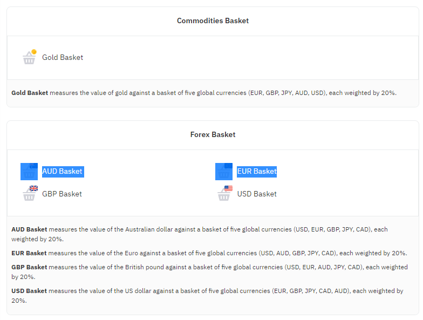This screenshot has width=423, height=320.
Task: Click the Commodities Basket heading
Action: pyautogui.click(x=213, y=21)
